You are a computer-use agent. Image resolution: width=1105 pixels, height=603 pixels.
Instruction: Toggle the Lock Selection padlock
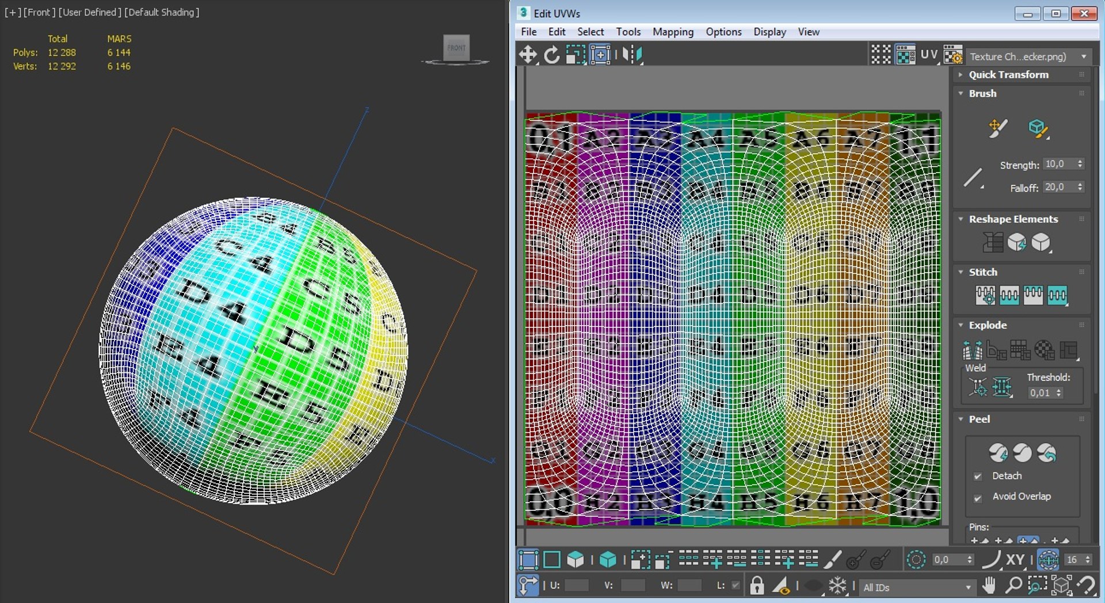point(757,586)
